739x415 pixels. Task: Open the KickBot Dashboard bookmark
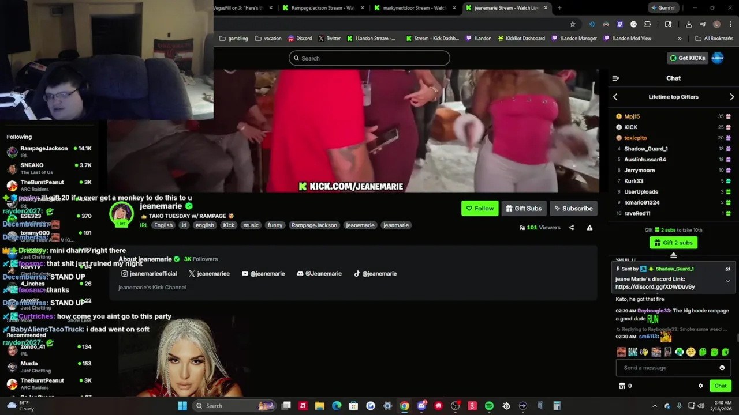pos(521,39)
